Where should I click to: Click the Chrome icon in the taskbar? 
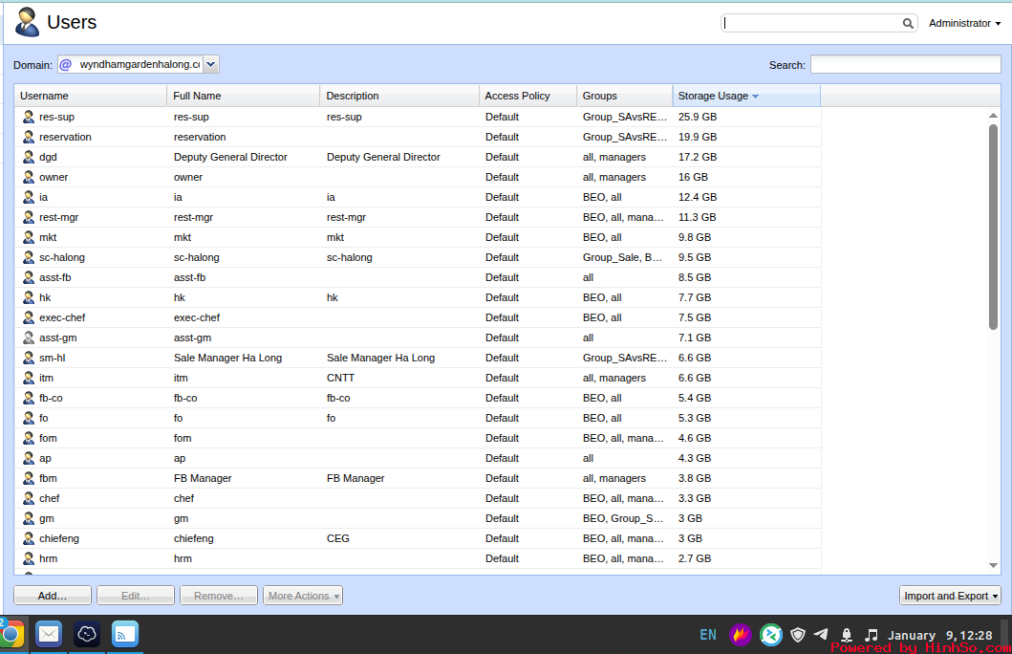[11, 634]
